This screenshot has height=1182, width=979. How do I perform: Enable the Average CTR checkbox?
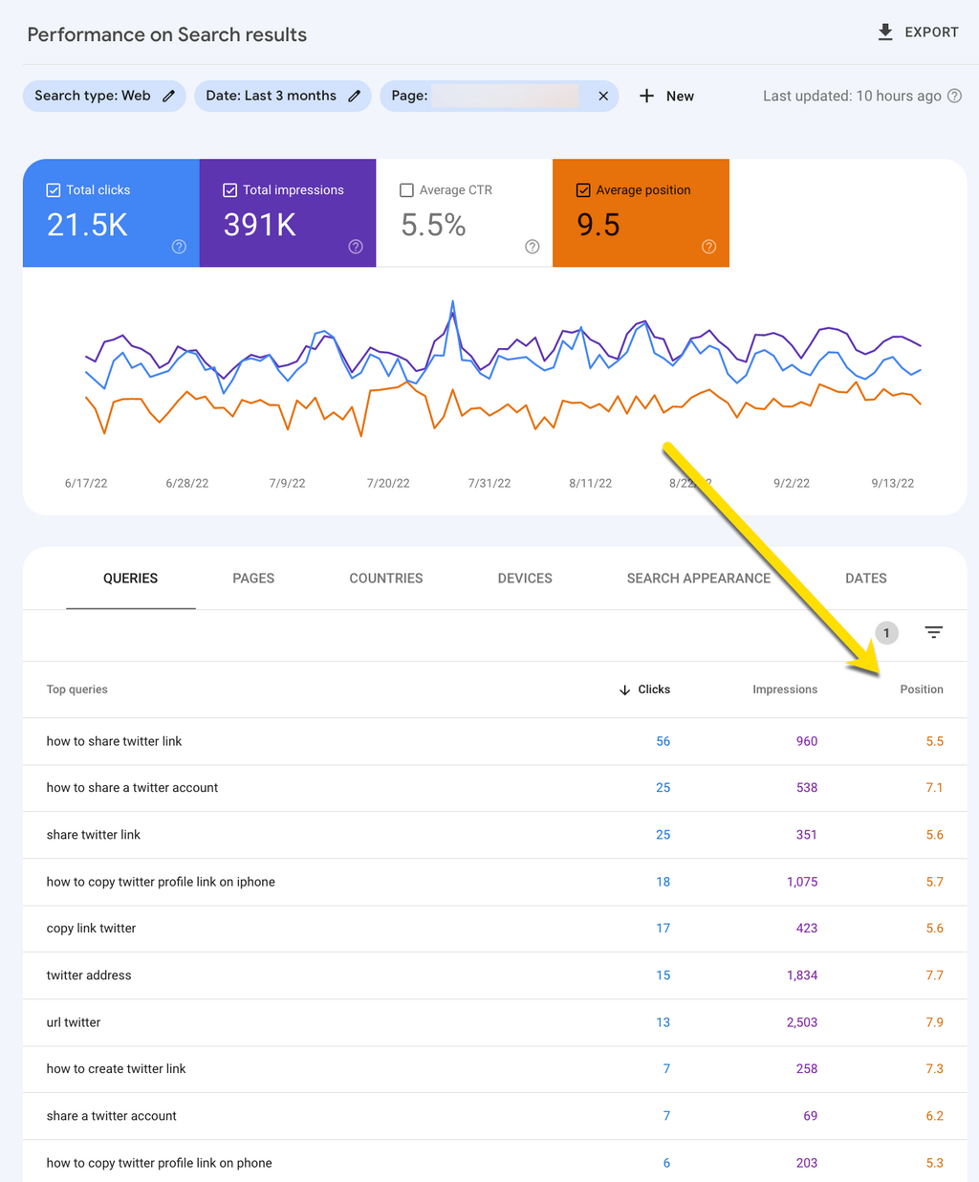(406, 190)
